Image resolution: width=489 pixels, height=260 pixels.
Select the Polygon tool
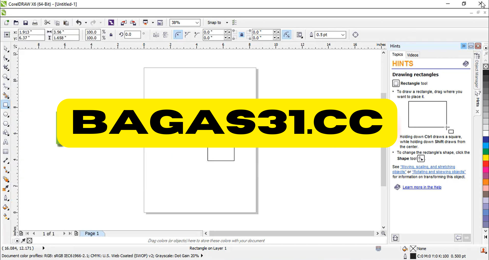point(6,124)
